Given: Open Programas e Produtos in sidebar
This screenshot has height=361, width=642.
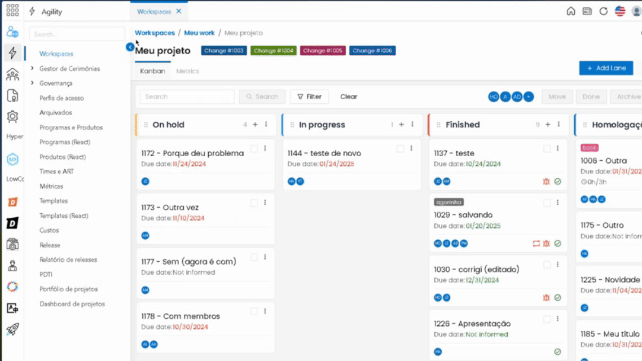Looking at the screenshot, I should [x=71, y=127].
